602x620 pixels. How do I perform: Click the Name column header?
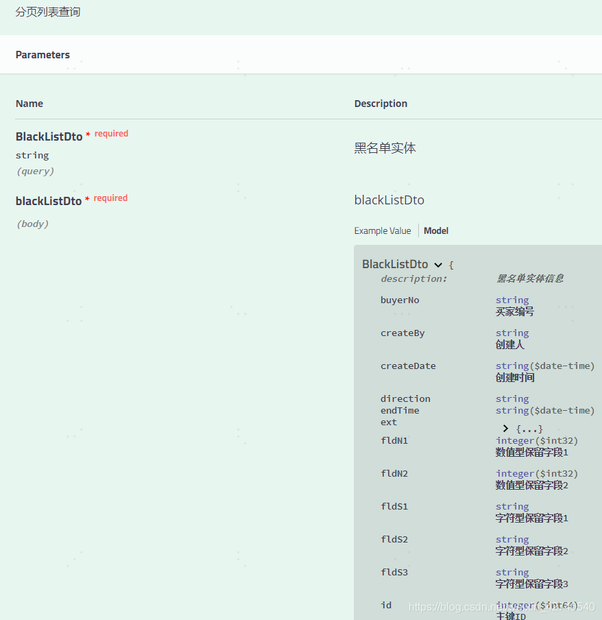(29, 103)
